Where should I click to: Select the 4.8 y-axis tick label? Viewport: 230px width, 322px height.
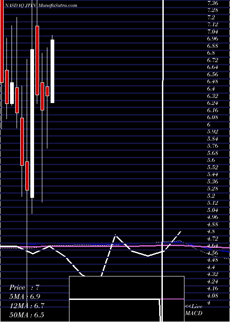[x=212, y=232]
